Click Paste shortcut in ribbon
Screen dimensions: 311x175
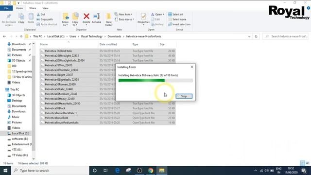[x=47, y=24]
